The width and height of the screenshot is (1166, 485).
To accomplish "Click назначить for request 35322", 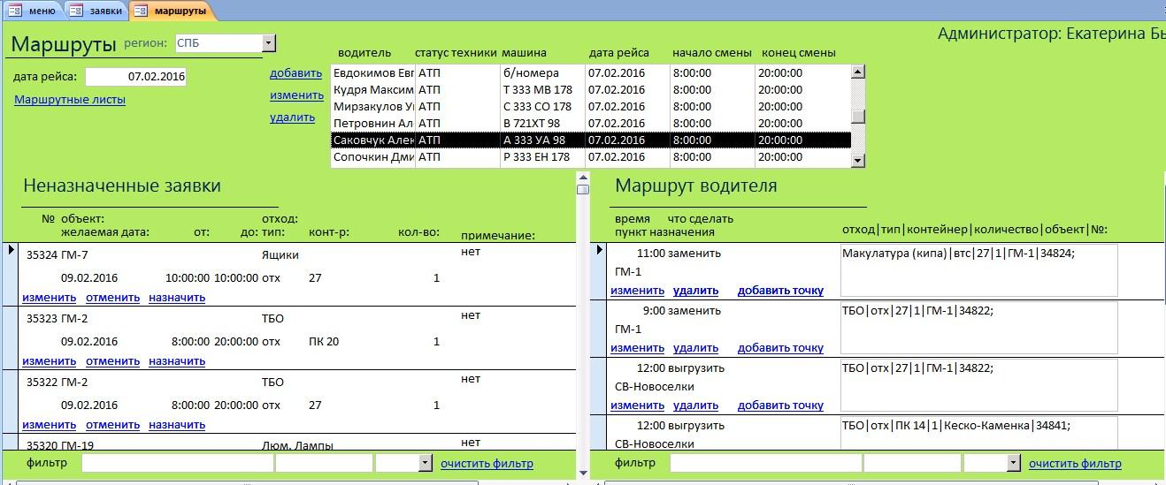I will tap(177, 425).
